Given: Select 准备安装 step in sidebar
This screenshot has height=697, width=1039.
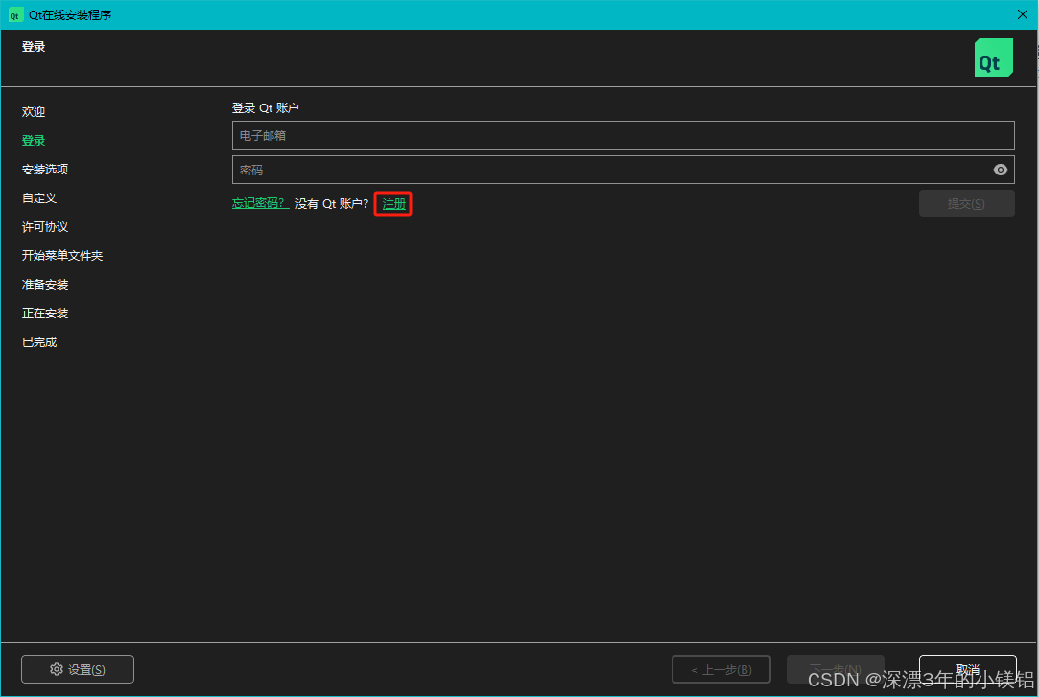Looking at the screenshot, I should pos(45,285).
